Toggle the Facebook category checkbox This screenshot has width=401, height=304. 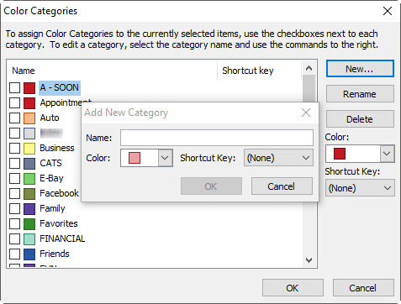pyautogui.click(x=14, y=193)
